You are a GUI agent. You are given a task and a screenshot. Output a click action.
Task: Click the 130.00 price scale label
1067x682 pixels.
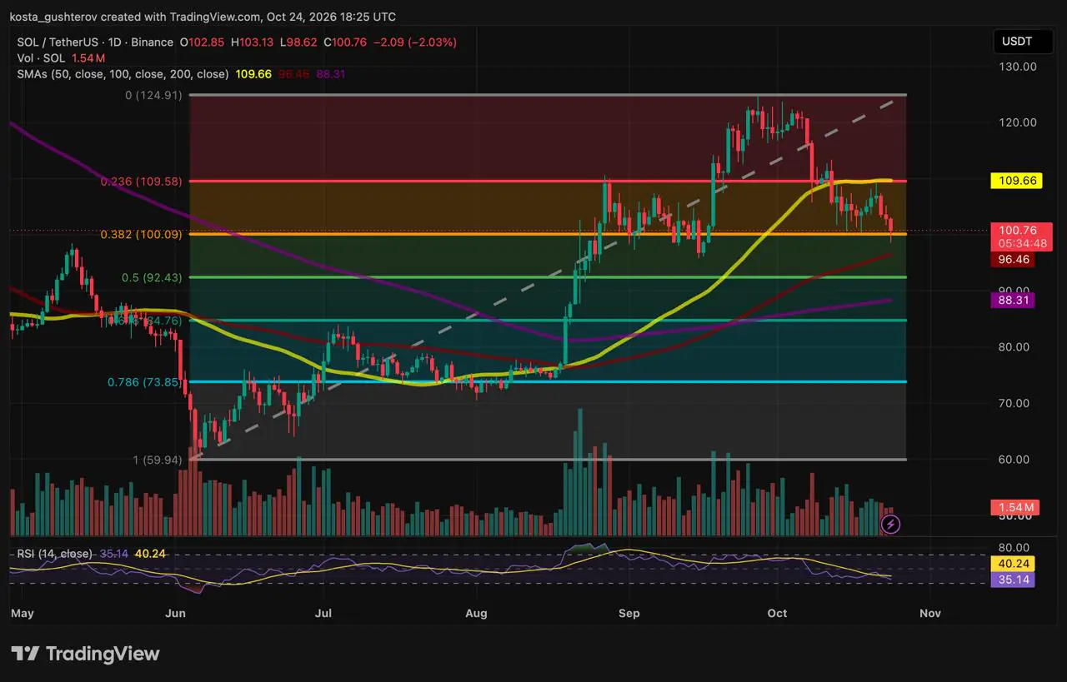[x=1018, y=67]
